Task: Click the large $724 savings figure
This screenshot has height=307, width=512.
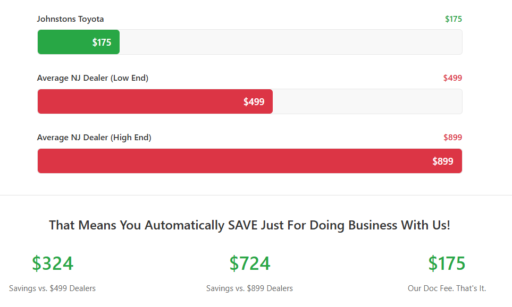Action: coord(249,263)
